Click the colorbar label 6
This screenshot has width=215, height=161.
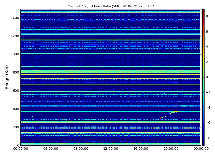pos(207,32)
